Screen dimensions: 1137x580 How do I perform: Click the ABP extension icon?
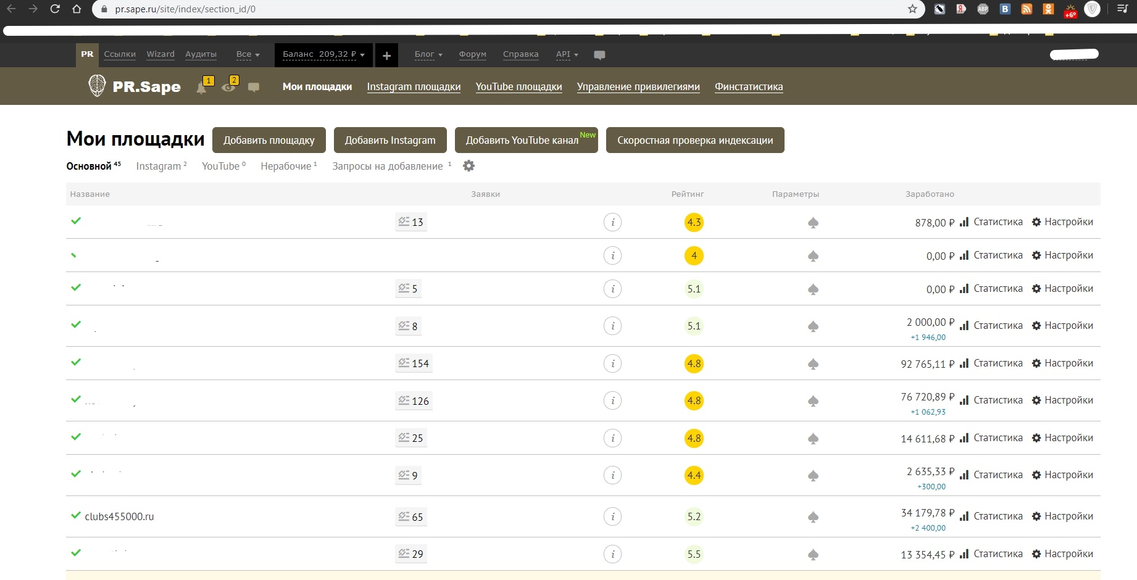pyautogui.click(x=983, y=9)
